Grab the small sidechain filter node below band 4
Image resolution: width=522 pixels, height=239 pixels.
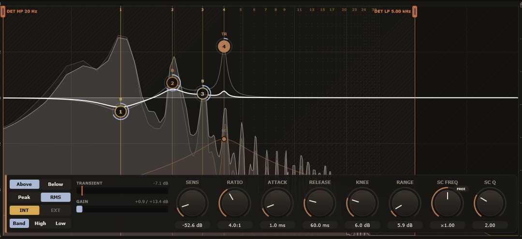pyautogui.click(x=224, y=139)
